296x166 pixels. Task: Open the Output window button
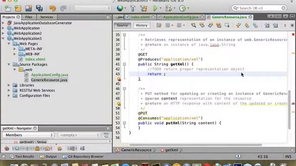[x=48, y=156]
